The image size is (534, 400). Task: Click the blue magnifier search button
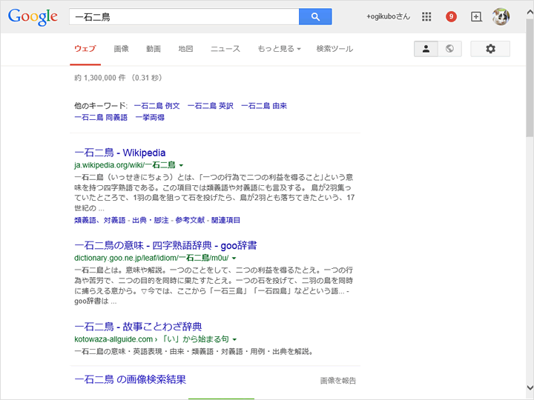click(x=315, y=16)
